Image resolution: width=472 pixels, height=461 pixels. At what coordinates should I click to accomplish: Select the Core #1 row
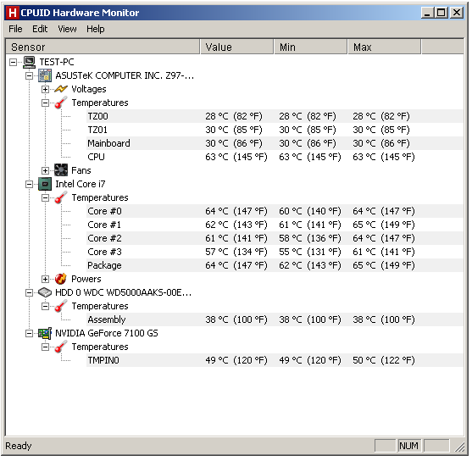(x=275, y=225)
